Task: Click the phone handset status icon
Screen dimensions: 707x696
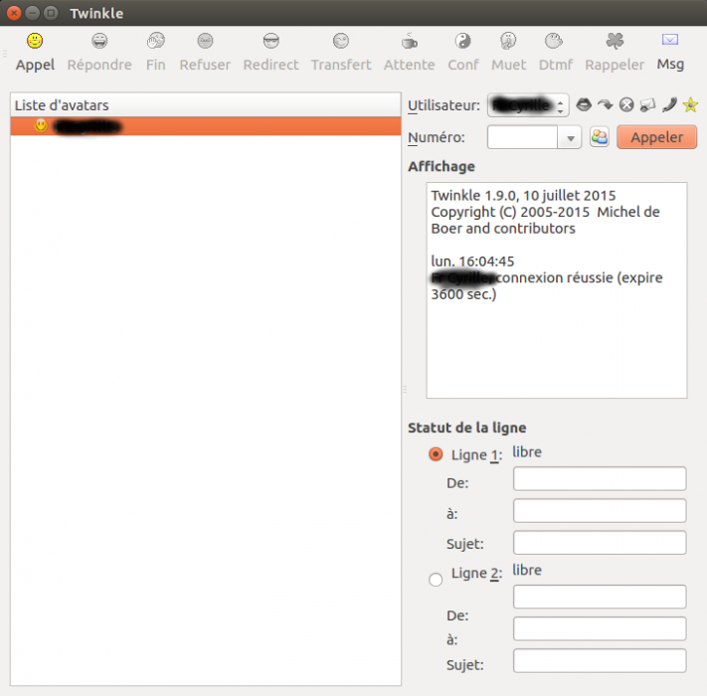Action: (669, 105)
